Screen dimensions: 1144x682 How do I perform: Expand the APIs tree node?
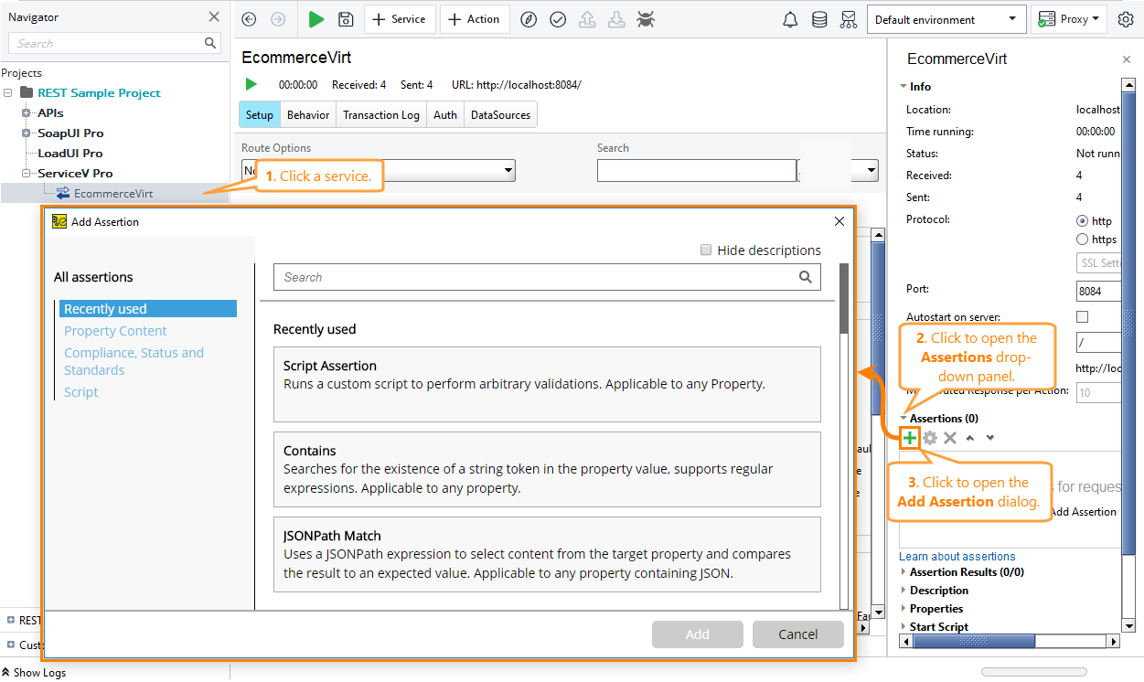tap(27, 113)
